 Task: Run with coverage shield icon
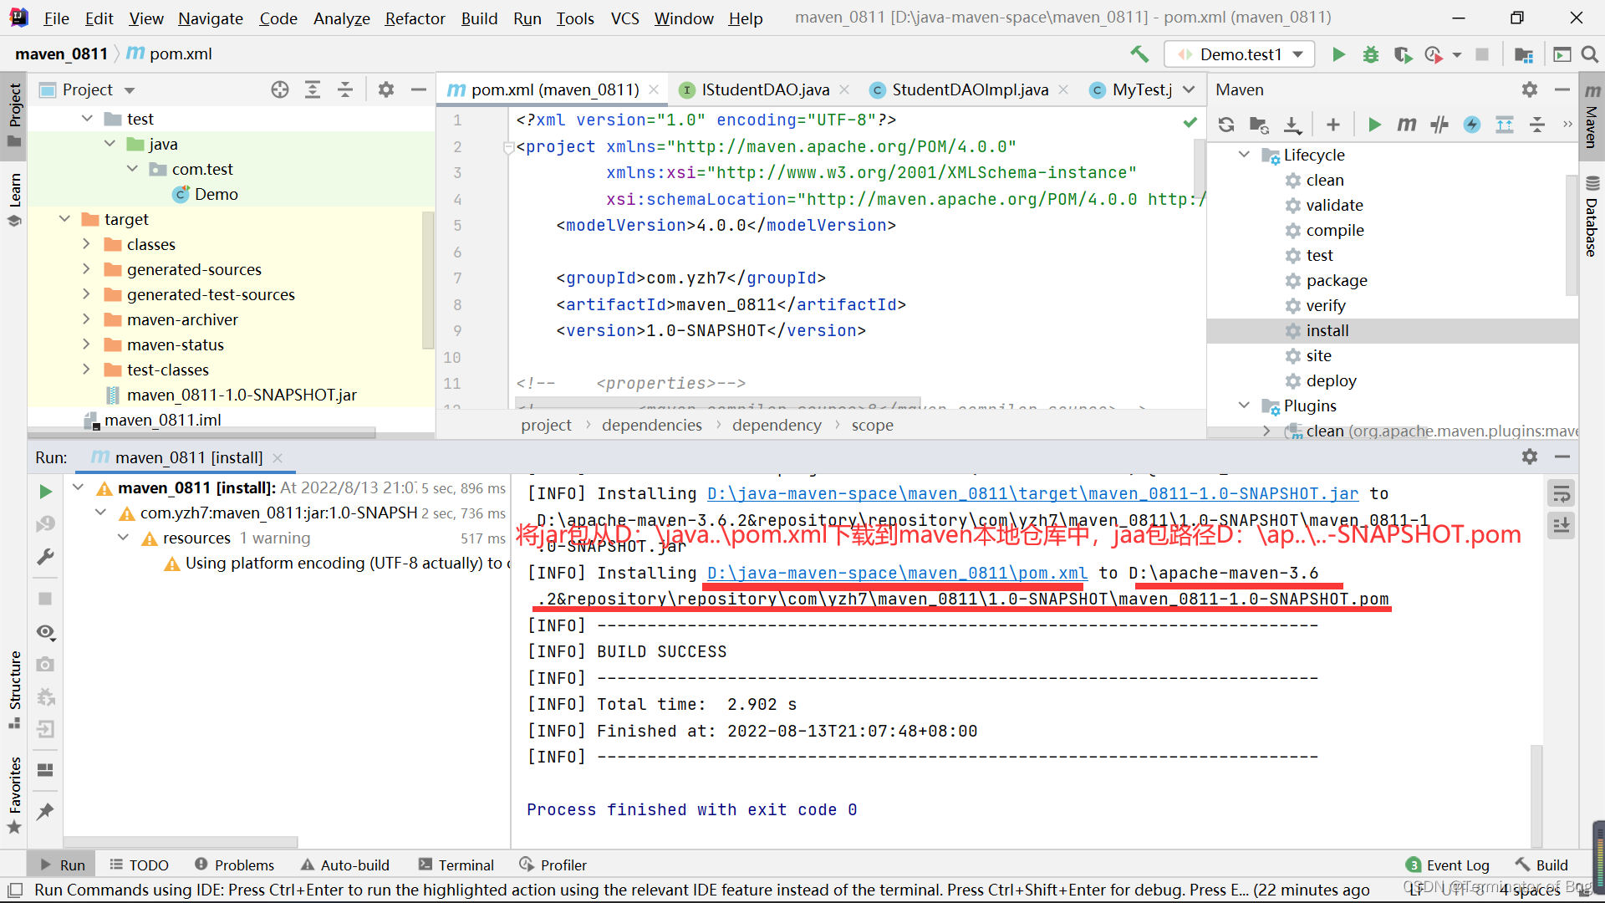point(1403,54)
